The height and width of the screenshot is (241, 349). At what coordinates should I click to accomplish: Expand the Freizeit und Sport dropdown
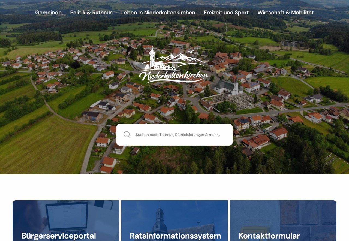226,13
